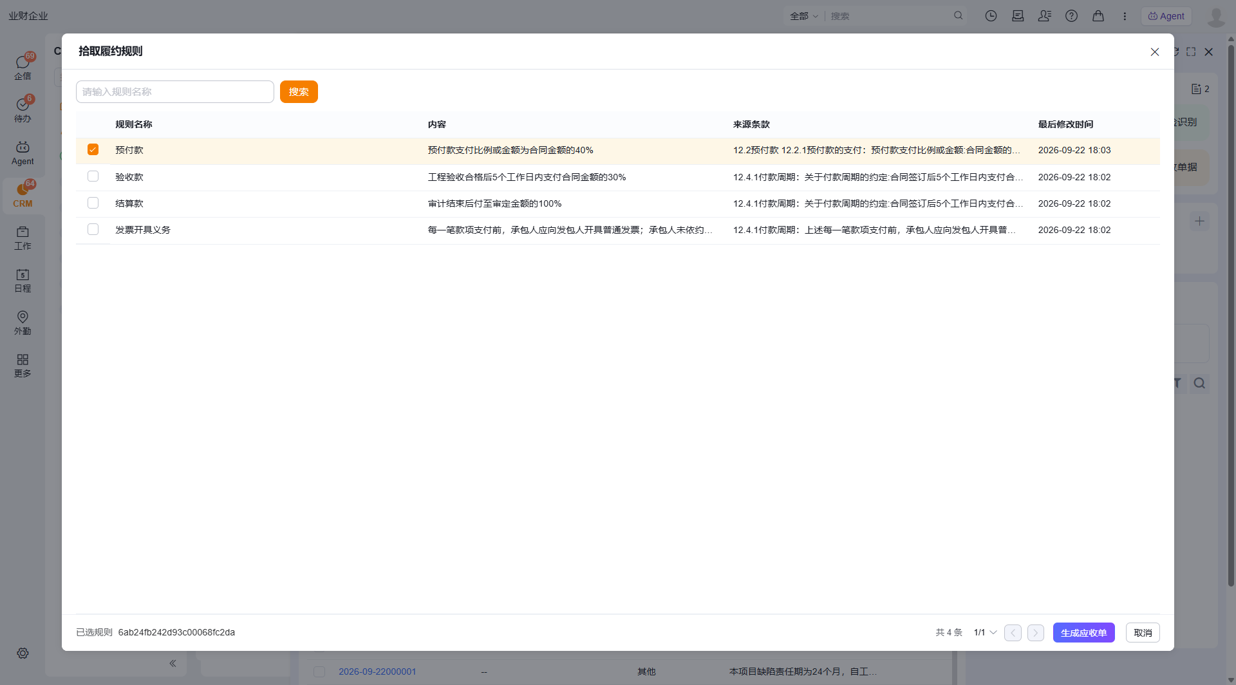Open the contacts icon in top bar
This screenshot has width=1236, height=685.
pos(1044,16)
